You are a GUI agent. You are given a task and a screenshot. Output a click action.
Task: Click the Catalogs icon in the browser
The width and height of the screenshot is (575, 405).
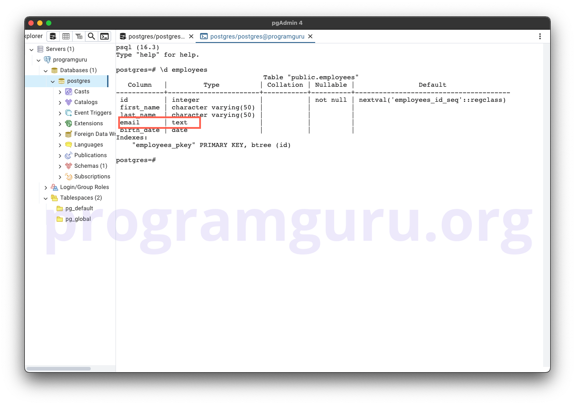point(69,102)
